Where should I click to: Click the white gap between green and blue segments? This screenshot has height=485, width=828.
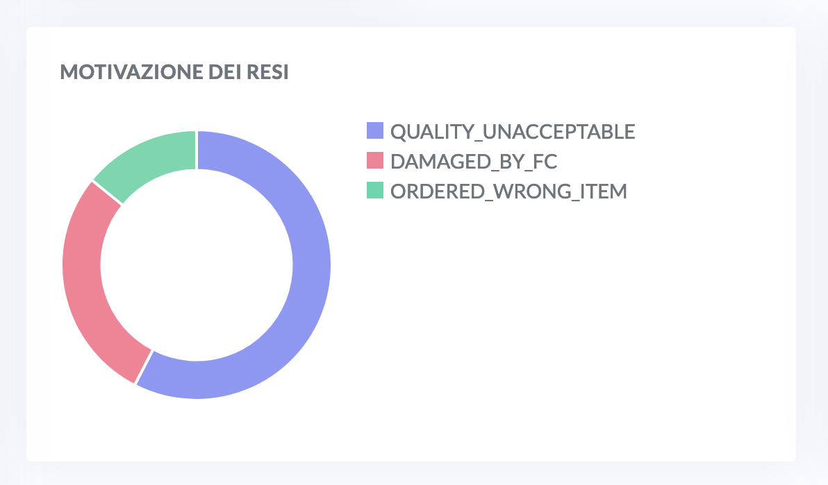click(197, 150)
